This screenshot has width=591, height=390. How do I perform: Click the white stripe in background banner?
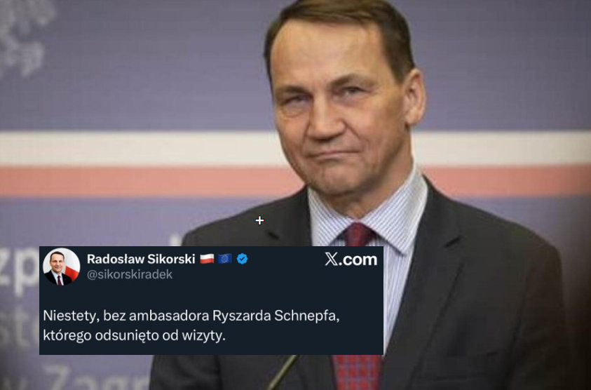pos(132,149)
